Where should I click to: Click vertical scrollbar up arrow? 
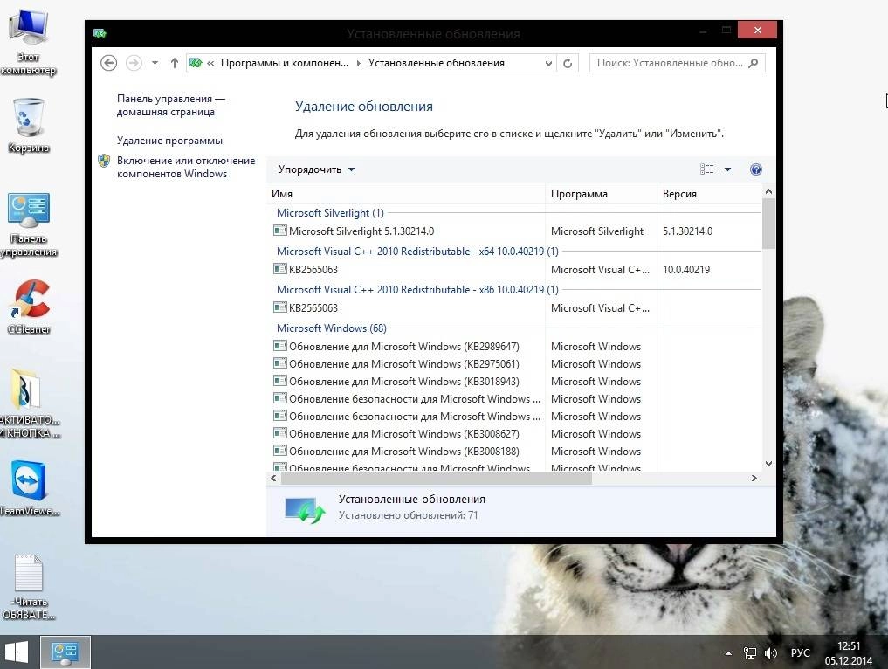pos(768,191)
